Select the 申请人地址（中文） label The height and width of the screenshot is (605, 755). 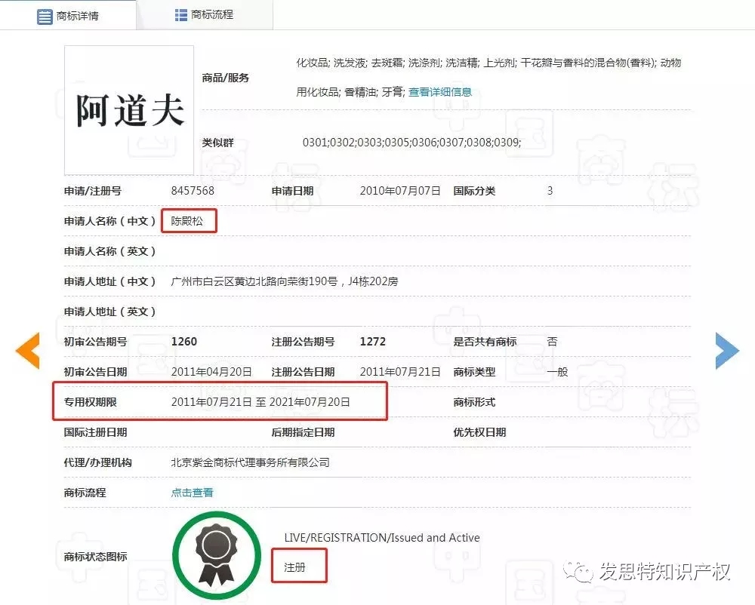pyautogui.click(x=109, y=281)
